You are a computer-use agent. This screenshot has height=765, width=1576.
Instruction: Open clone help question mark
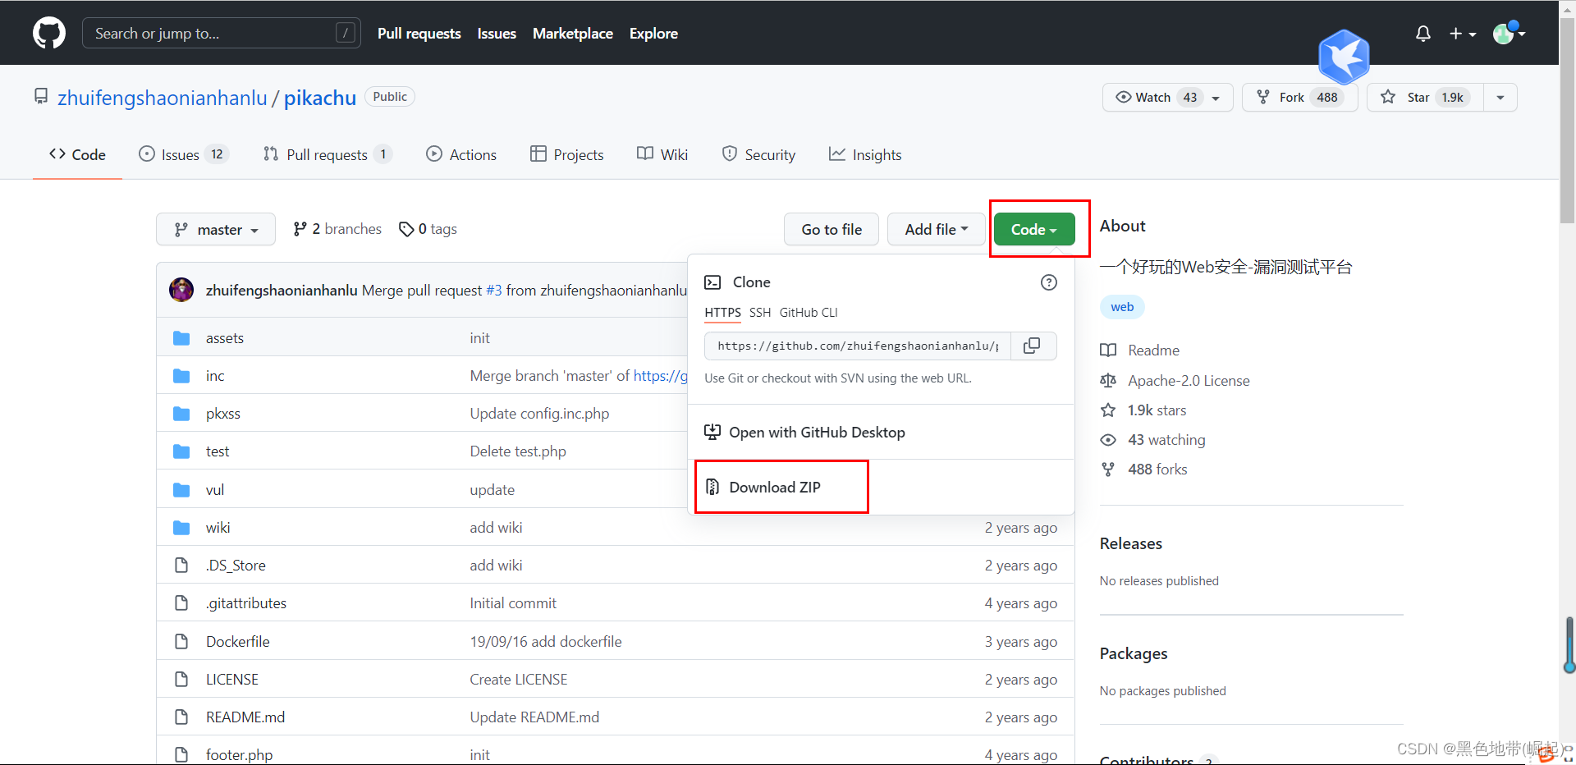click(x=1048, y=282)
